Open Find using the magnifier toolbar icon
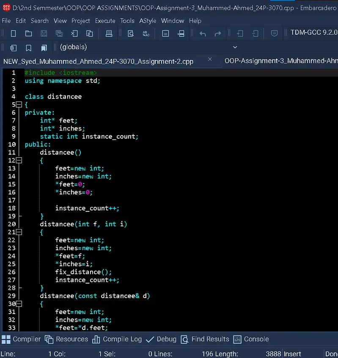 pyautogui.click(x=131, y=33)
